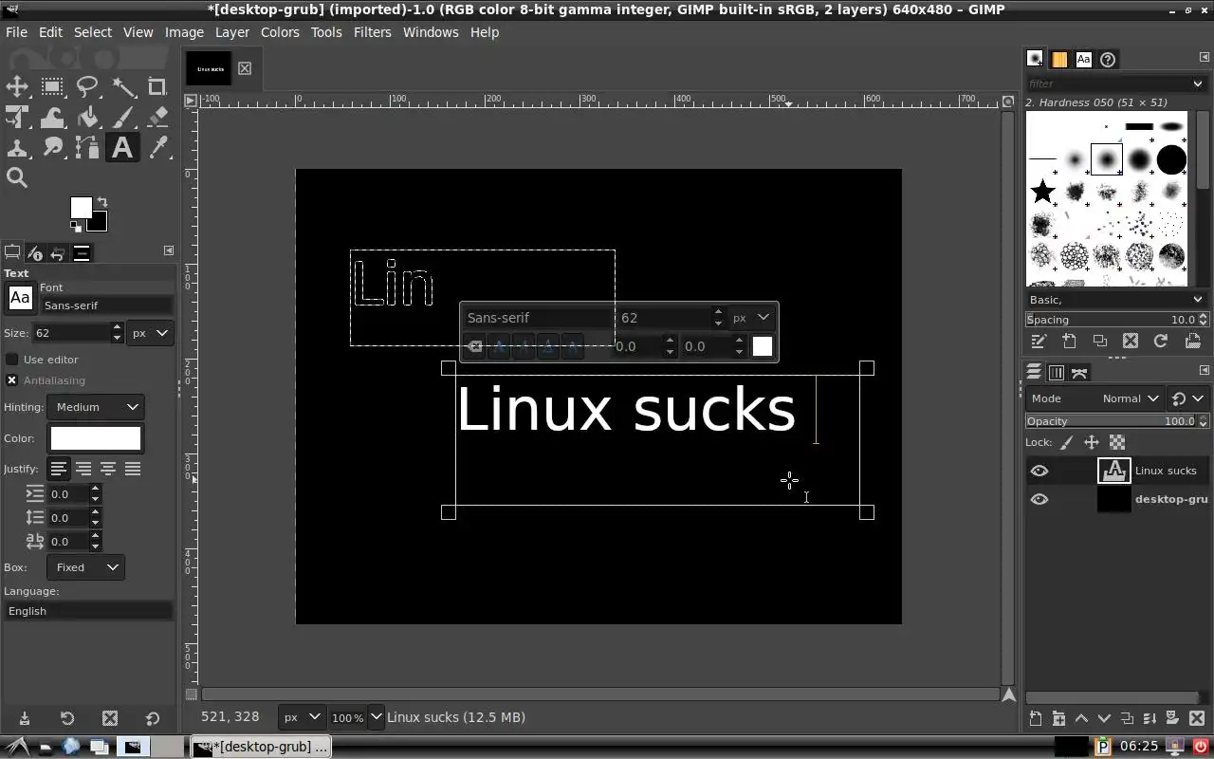Select the Fuzzy Select magic wand

[123, 87]
